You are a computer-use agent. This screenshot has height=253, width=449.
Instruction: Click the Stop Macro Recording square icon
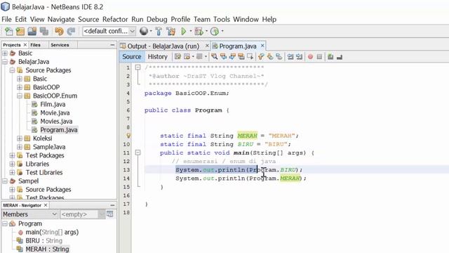point(319,57)
